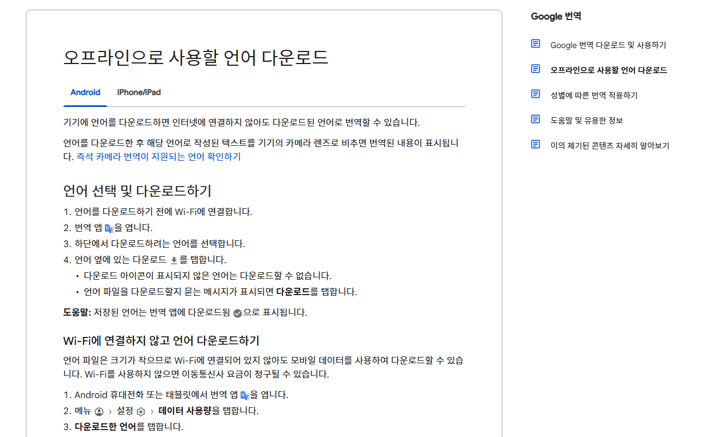Open sidebar link Google 번역 다운로드 및 사용하기
This screenshot has width=724, height=437.
608,45
